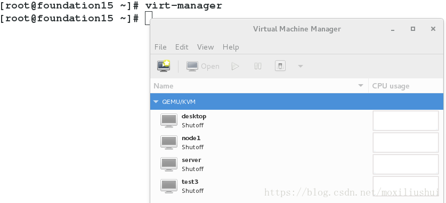Click the node1 CPU usage graph
Image resolution: width=446 pixels, height=203 pixels.
[406, 142]
